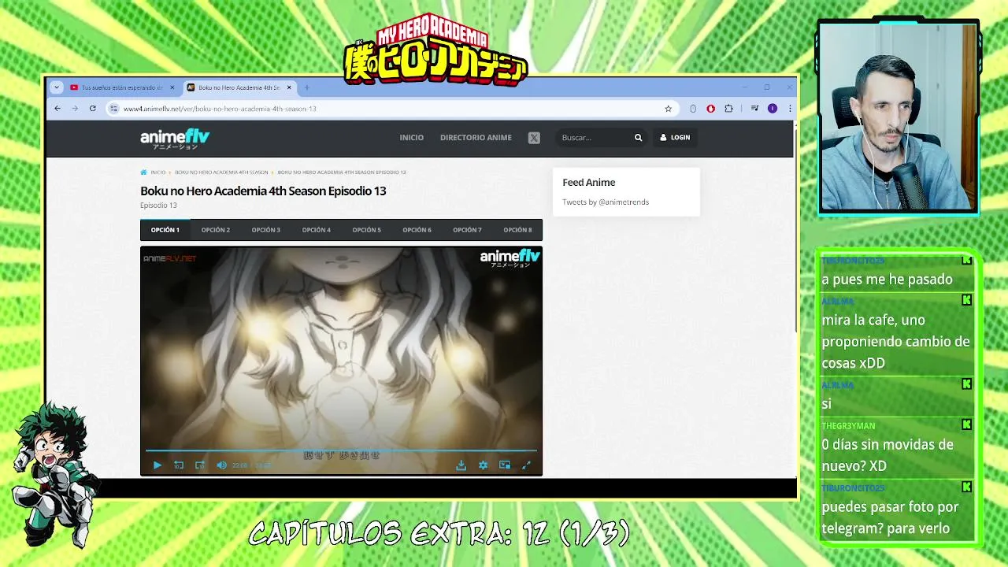Download the video from the player
Viewport: 1008px width, 567px height.
(461, 465)
